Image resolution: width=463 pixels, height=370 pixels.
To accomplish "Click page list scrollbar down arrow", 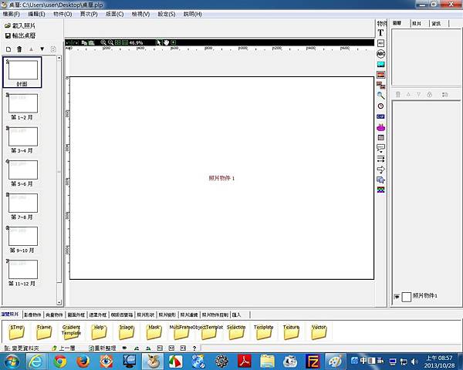I will coord(59,302).
